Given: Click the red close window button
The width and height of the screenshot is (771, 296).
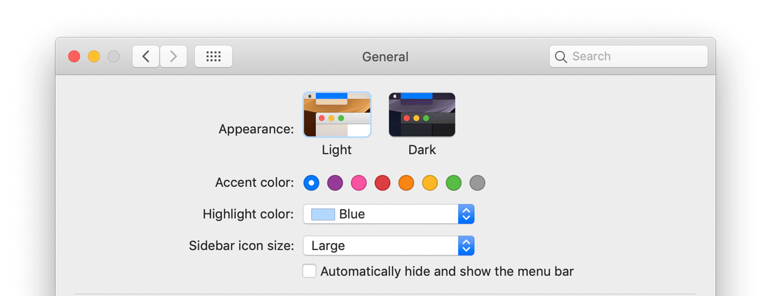Looking at the screenshot, I should (74, 56).
